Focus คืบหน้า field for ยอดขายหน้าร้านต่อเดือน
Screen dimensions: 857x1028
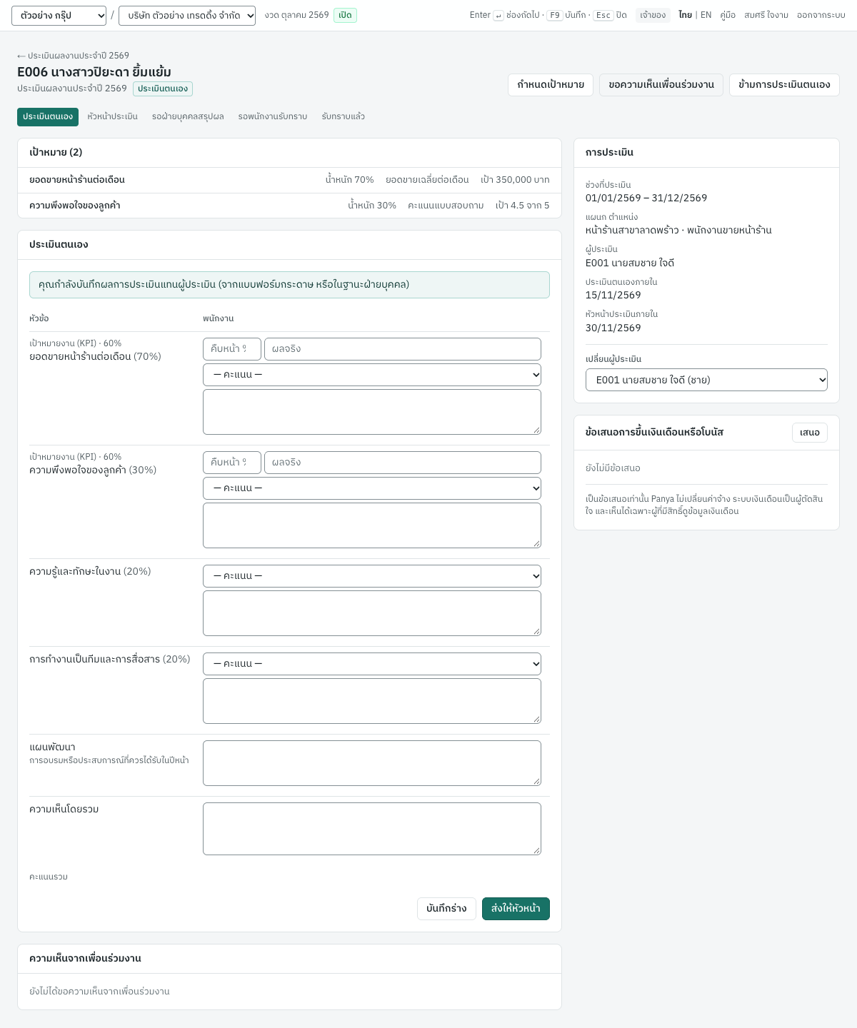(232, 349)
